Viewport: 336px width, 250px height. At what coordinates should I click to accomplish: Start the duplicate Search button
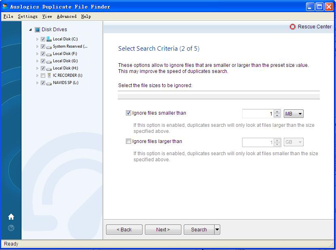(x=199, y=230)
